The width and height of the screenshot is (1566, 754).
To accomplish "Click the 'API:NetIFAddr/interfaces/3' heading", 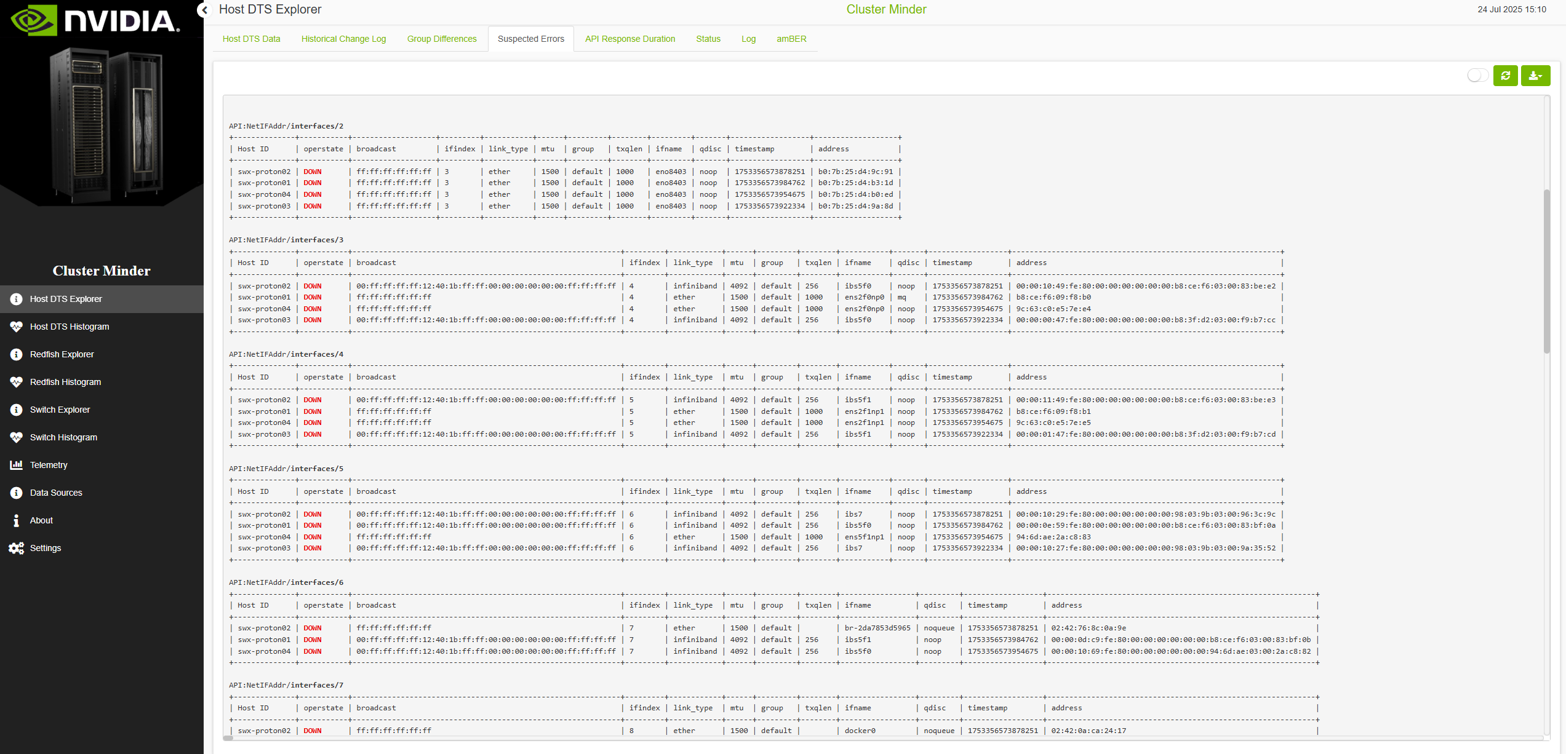I will click(286, 240).
